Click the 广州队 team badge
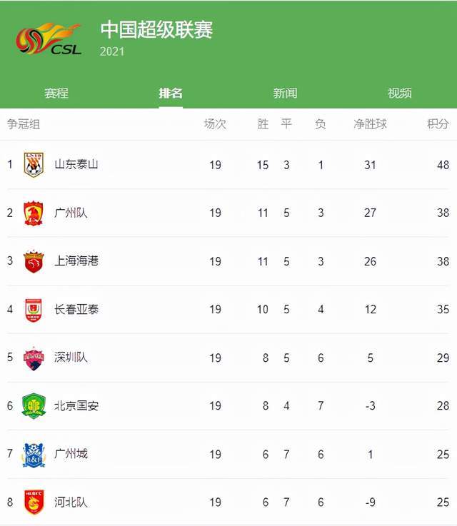Viewport: 457px width, 526px height. [x=34, y=213]
